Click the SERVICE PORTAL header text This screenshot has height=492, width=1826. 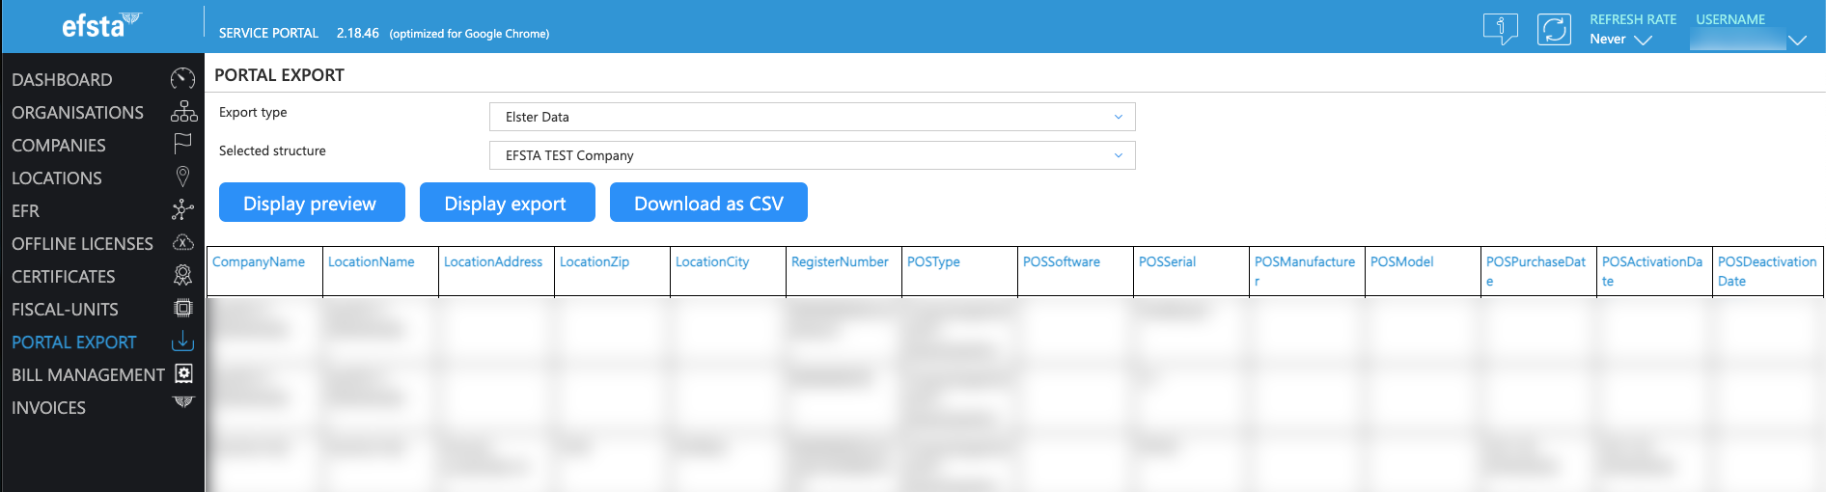coord(268,33)
